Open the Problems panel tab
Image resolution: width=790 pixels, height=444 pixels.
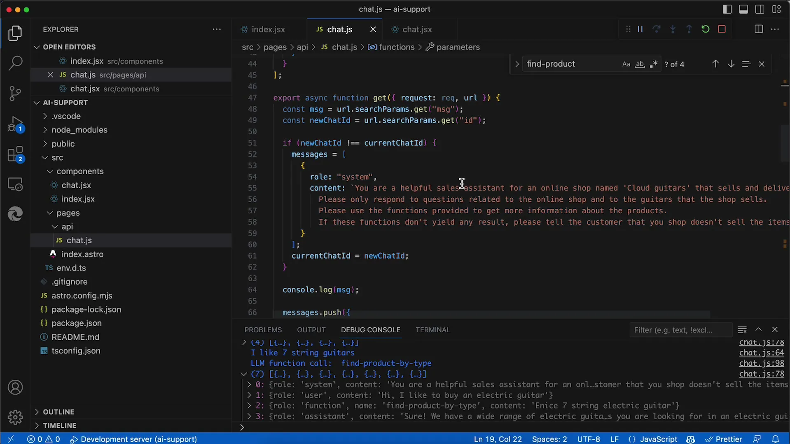[x=263, y=330]
